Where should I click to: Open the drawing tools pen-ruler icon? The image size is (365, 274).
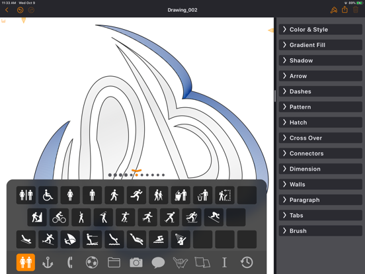[334, 10]
